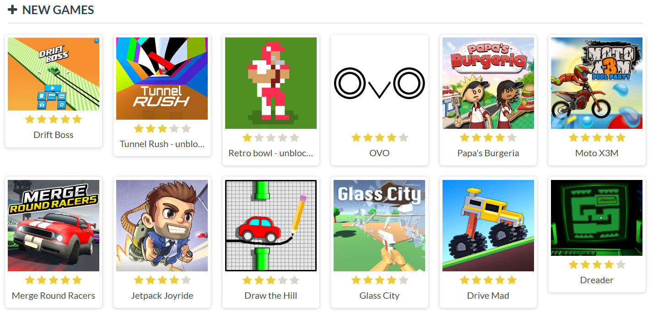Image resolution: width=653 pixels, height=317 pixels.
Task: Click the Drift Boss title link
Action: (54, 135)
